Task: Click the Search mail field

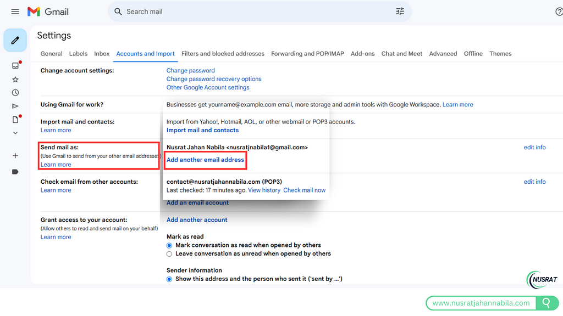Action: [x=260, y=12]
